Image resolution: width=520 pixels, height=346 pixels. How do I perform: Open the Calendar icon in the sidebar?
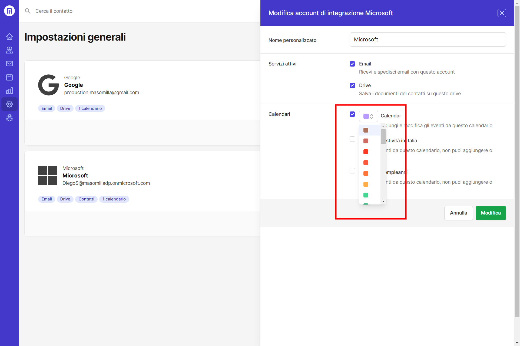pyautogui.click(x=9, y=77)
